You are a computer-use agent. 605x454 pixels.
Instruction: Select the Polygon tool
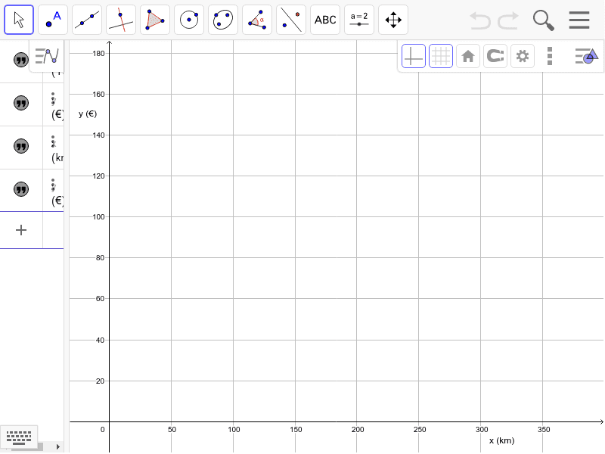click(x=155, y=20)
